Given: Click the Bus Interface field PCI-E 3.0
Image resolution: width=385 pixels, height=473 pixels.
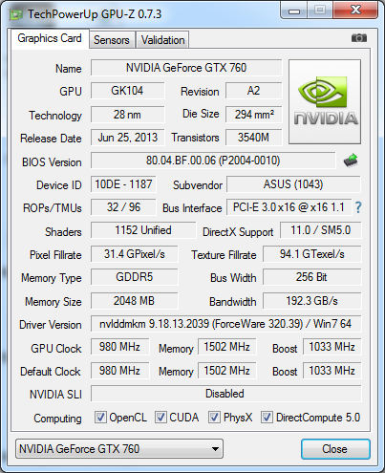Looking at the screenshot, I should [x=289, y=207].
